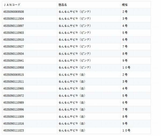
Task: Click the 規格 column header
Action: point(125,5)
